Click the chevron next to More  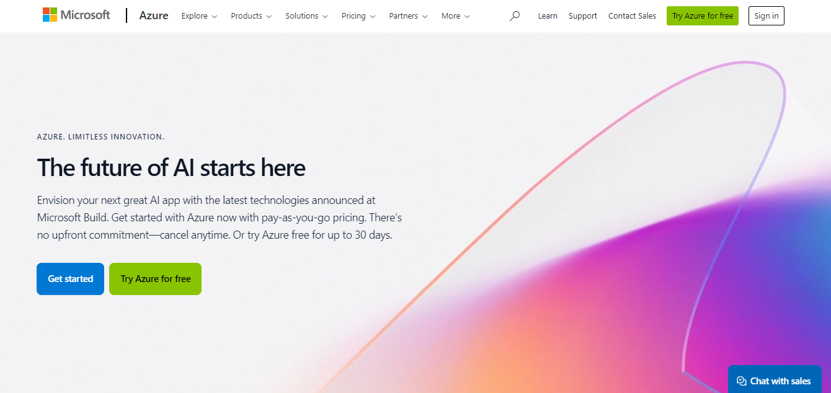[x=466, y=17]
